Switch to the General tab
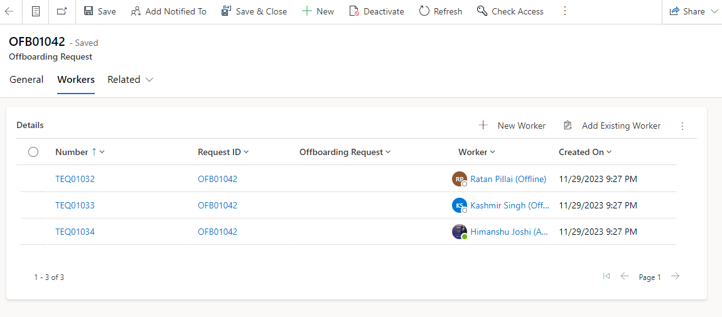The width and height of the screenshot is (722, 317). [26, 80]
